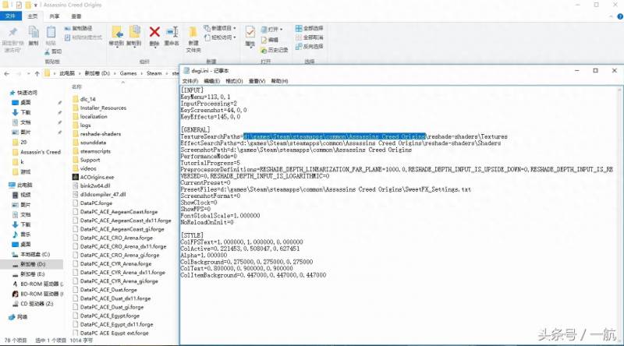Click the Explorer Back arrow button
624x346 pixels.
pos(7,73)
